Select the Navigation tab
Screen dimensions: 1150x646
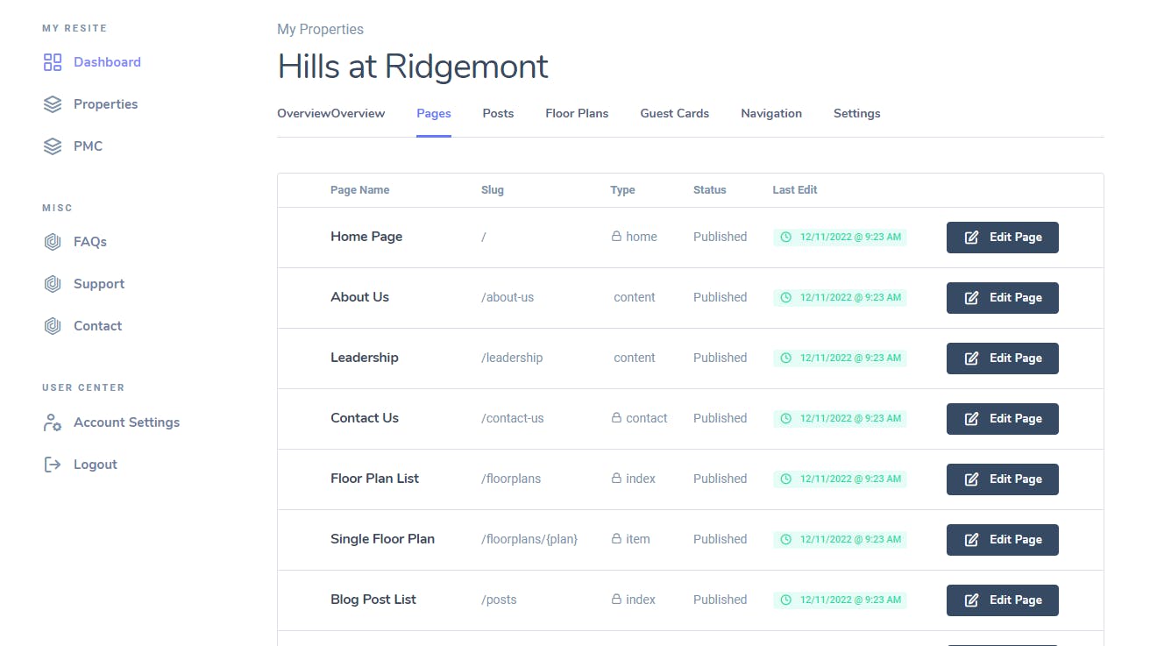tap(770, 113)
